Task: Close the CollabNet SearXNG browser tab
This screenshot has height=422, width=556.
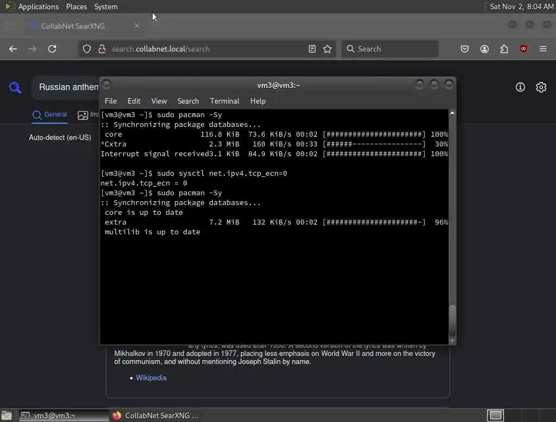Action: coord(137,25)
